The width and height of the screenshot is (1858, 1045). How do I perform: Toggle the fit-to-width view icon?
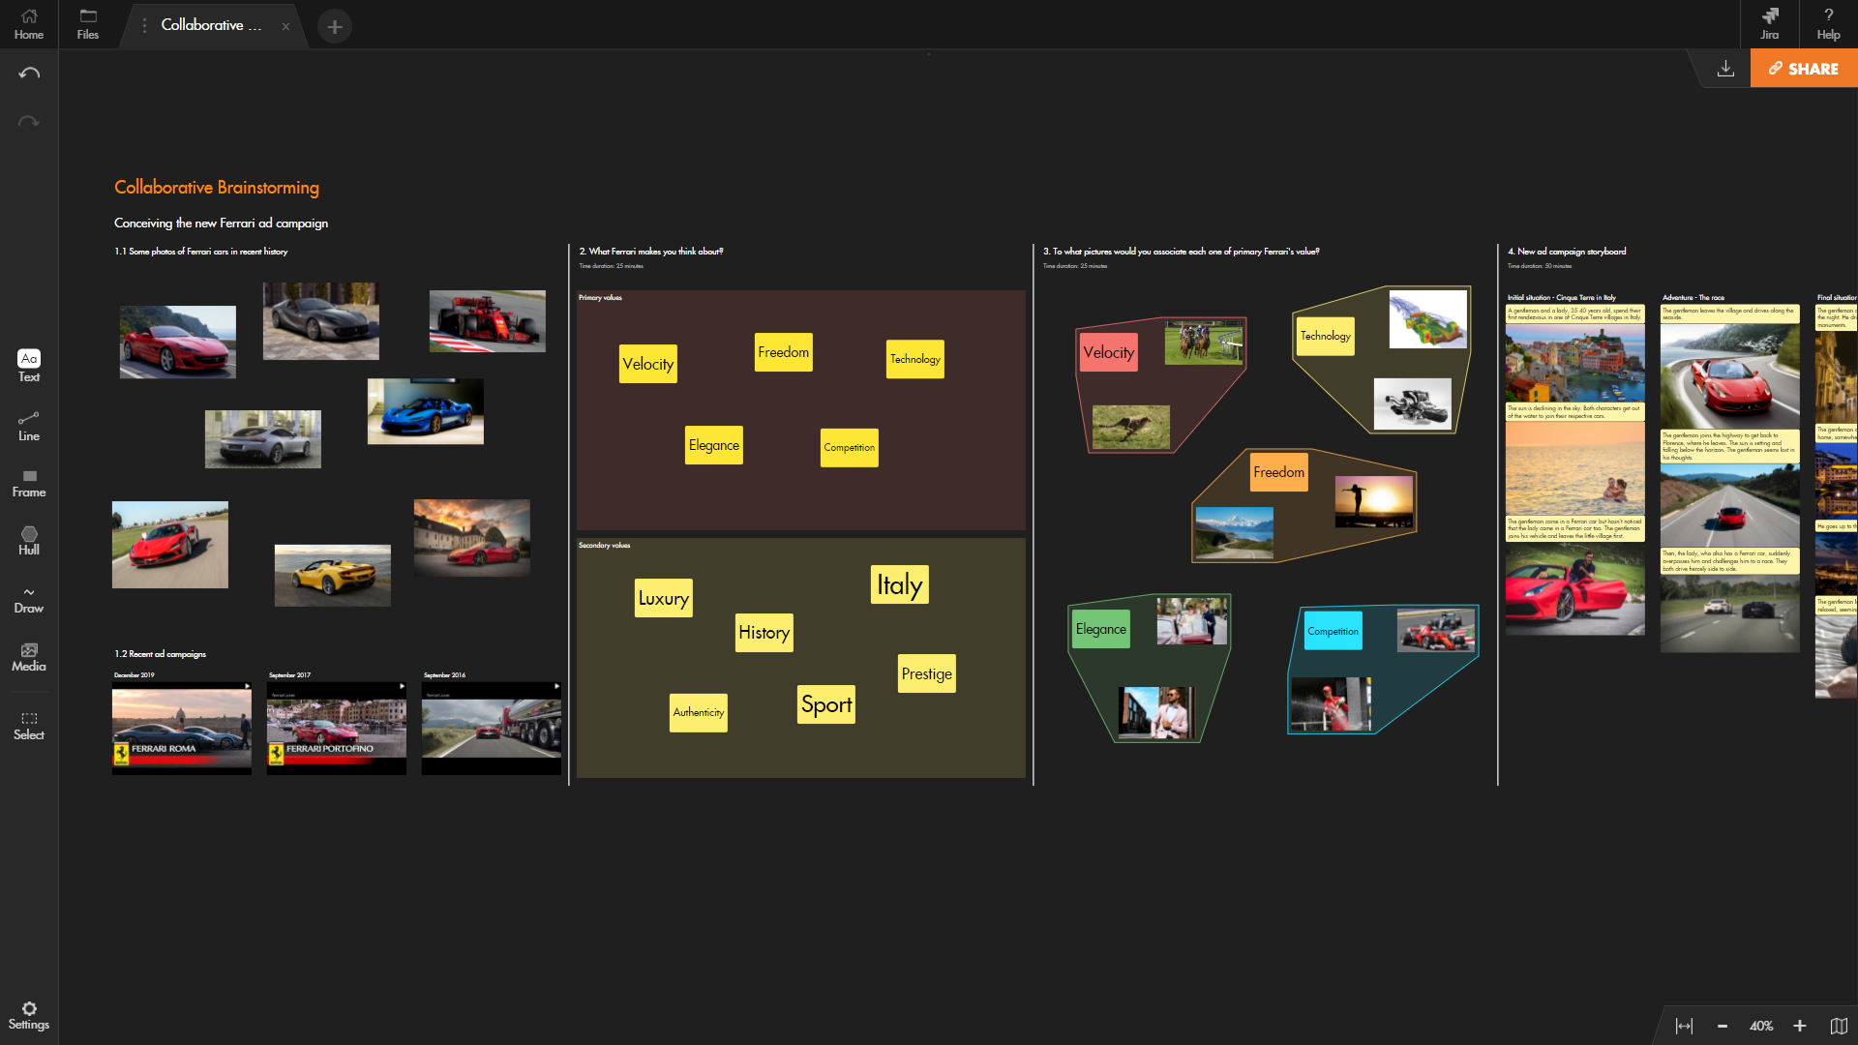(1684, 1026)
